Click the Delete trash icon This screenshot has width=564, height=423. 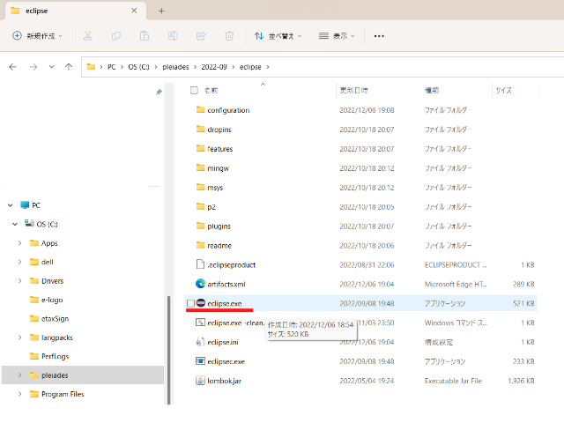click(229, 36)
